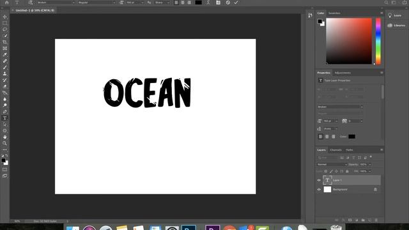Viewport: 409px width, 230px height.
Task: Select the Lasso tool
Action: [4, 29]
